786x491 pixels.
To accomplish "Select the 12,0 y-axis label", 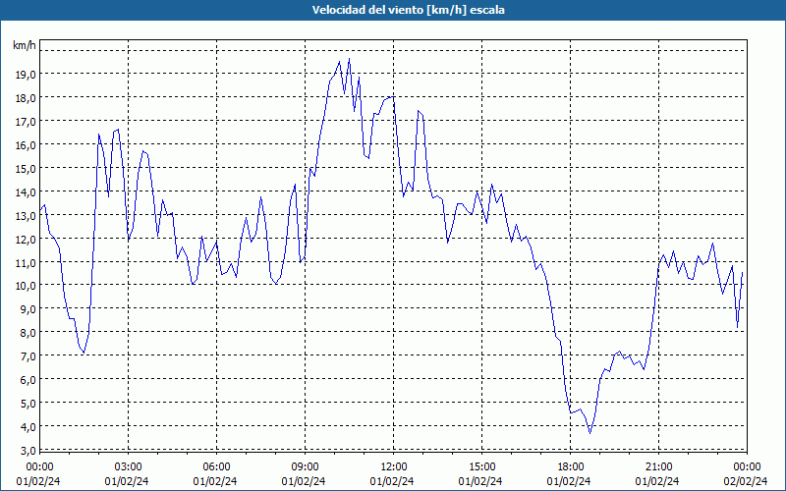I will 26,240.
